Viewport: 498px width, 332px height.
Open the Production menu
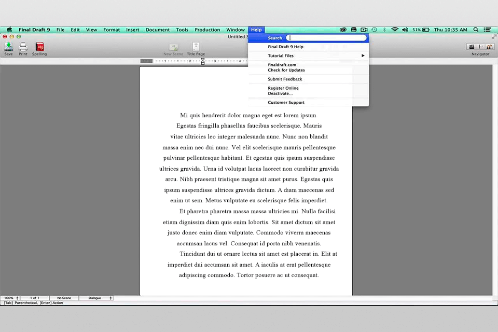(x=207, y=30)
